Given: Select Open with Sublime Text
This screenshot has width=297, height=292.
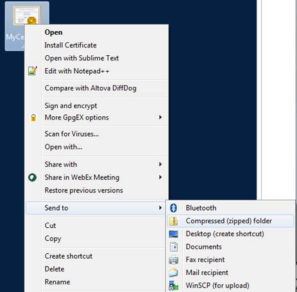Looking at the screenshot, I should click(x=81, y=58).
